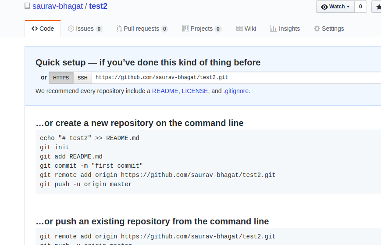Click the 'echo "# test2" >> README.md' line
Image resolution: width=381 pixels, height=245 pixels.
coord(90,138)
